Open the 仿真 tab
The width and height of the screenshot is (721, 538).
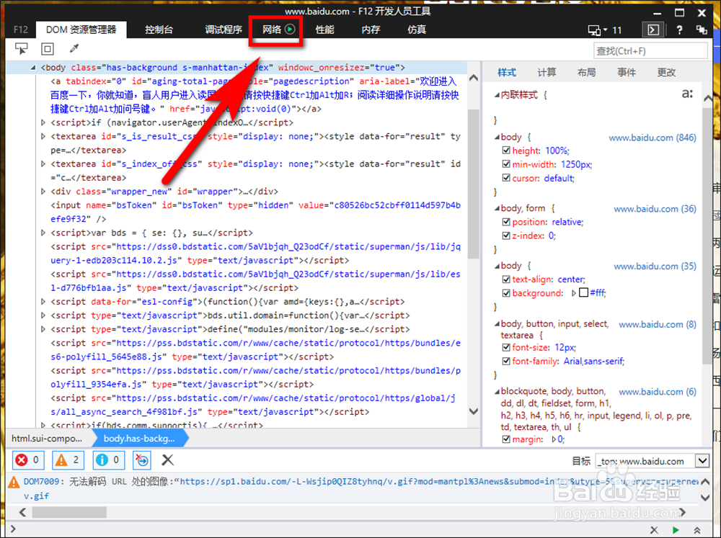click(417, 30)
